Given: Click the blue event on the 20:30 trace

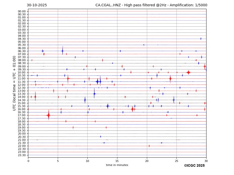Looking at the screenshot, I should (100, 137).
